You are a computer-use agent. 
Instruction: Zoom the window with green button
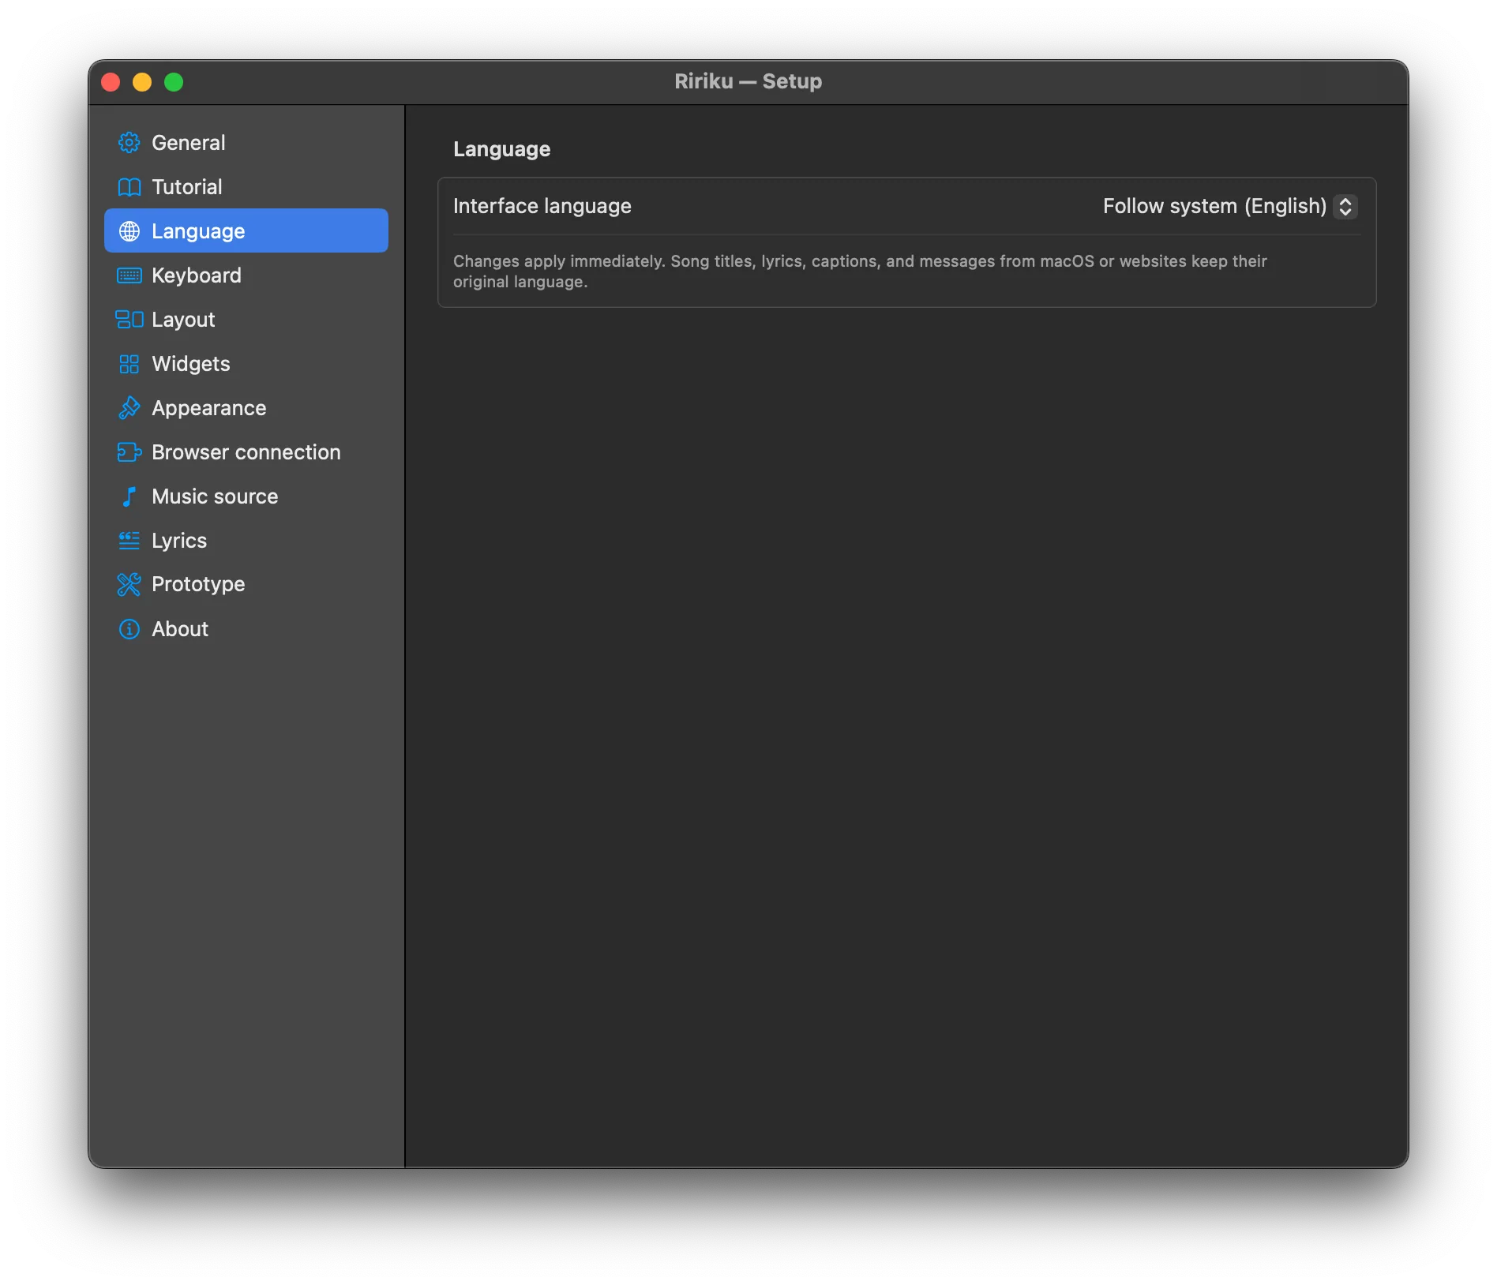click(x=174, y=82)
